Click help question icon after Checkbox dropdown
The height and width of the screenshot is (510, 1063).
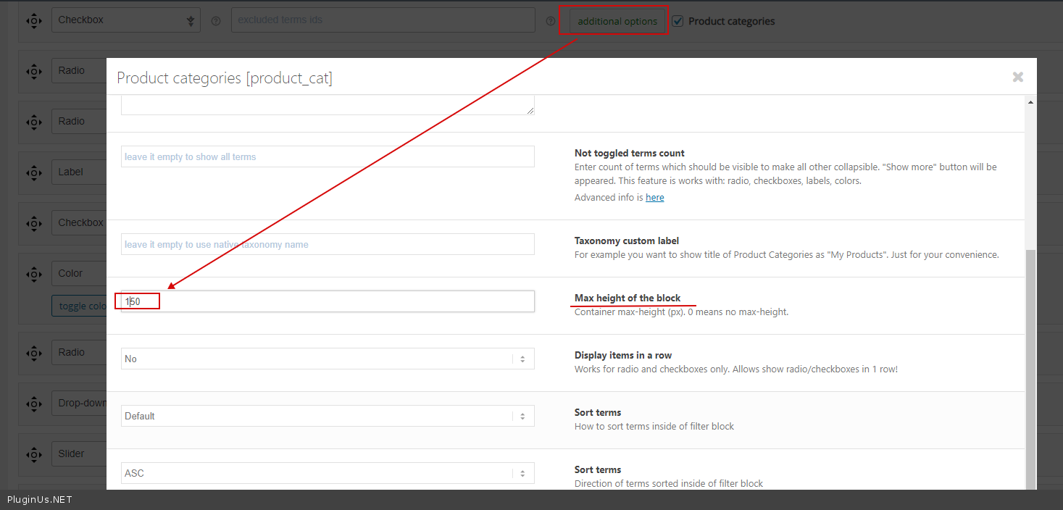(215, 21)
